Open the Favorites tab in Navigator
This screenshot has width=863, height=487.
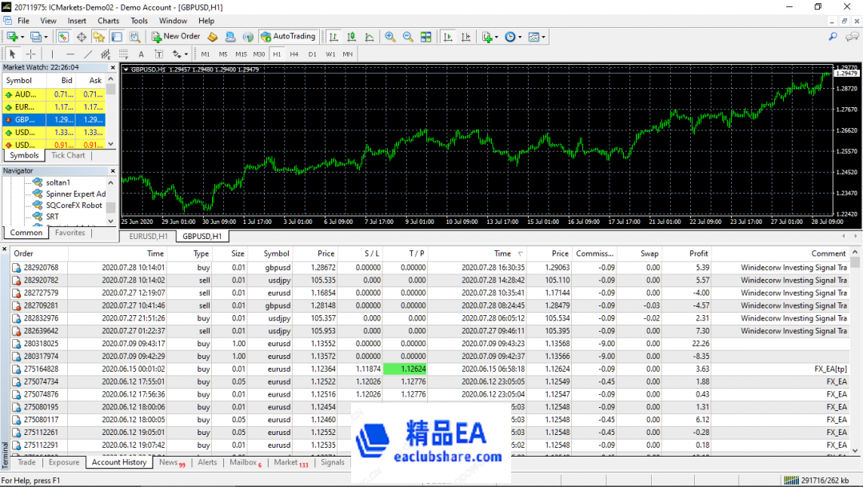70,233
